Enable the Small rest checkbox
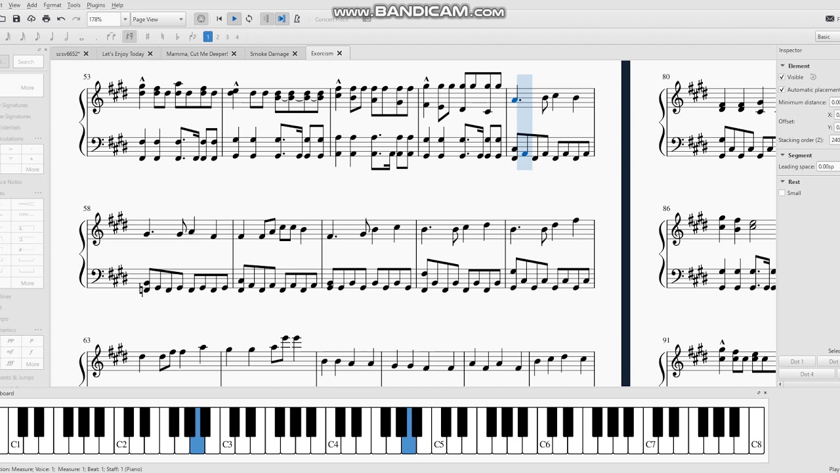 (x=782, y=193)
